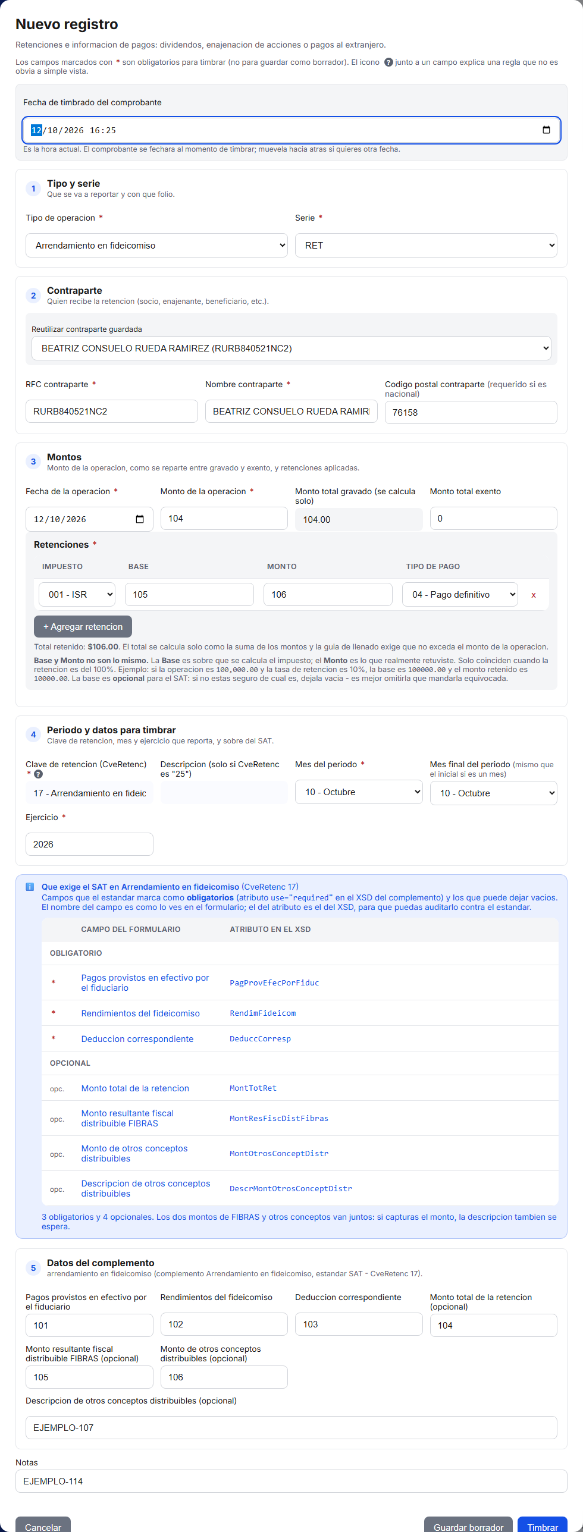Image resolution: width=583 pixels, height=1532 pixels.
Task: Click the MontOtrosConceptDistr attribute text
Action: tap(279, 1154)
